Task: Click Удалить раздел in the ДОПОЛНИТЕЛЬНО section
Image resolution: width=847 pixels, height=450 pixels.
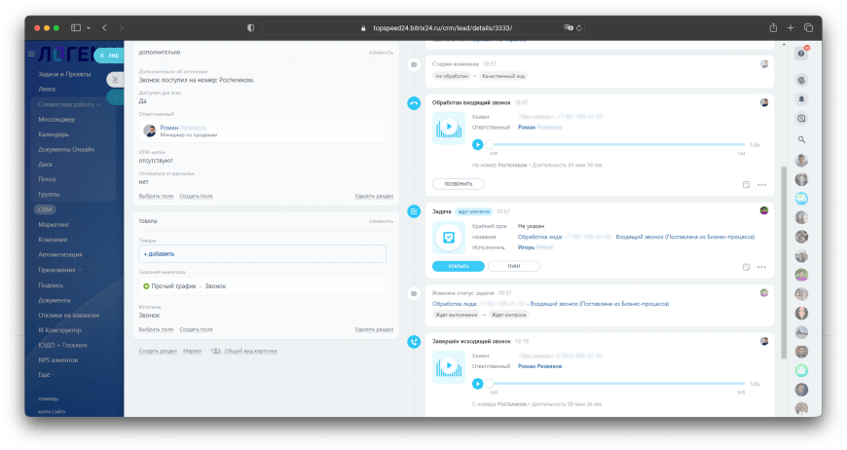Action: pos(374,196)
